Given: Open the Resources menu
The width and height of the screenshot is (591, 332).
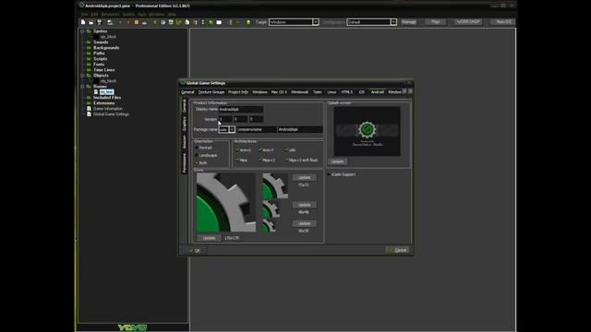Looking at the screenshot, I should (110, 15).
